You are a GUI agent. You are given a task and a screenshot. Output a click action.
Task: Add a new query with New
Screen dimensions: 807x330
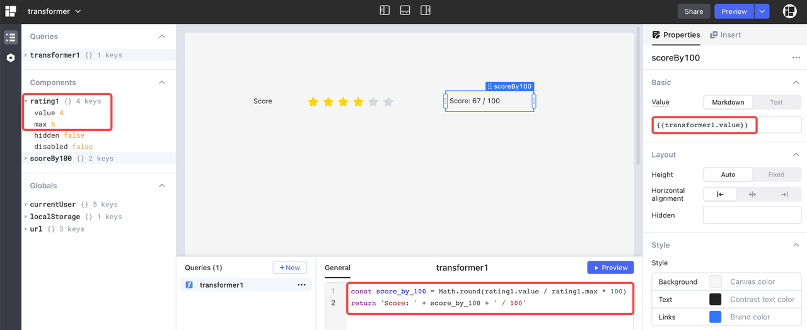coord(289,268)
